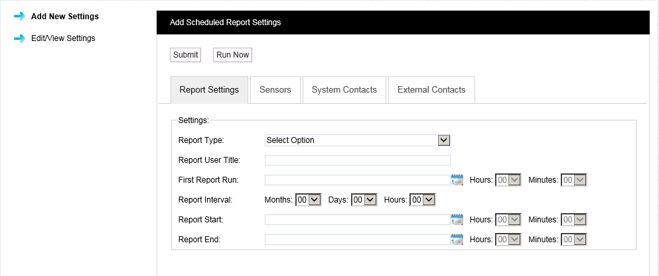
Task: Open Report End Minutes dropdown
Action: 574,240
